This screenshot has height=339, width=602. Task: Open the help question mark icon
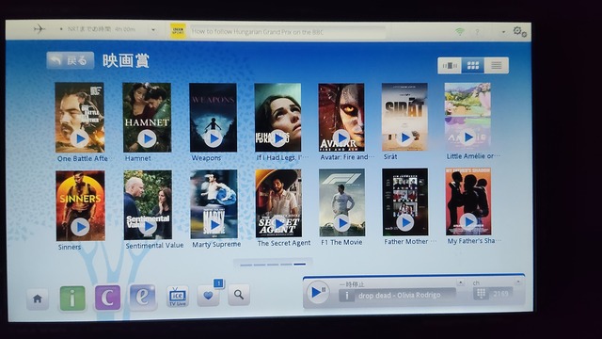[x=477, y=32]
